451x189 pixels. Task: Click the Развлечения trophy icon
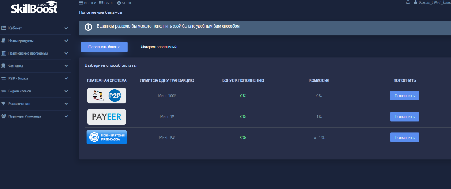tap(4, 104)
